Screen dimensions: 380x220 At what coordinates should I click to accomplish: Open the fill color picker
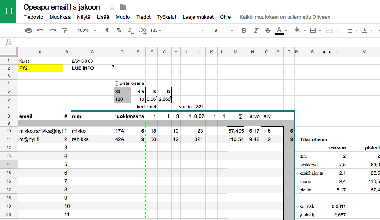pos(298,30)
